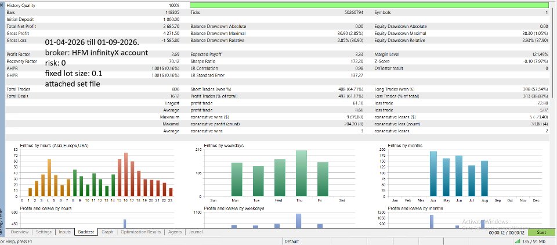Screen dimensions: 557x245
Task: Click the green Start button
Action: (541, 233)
